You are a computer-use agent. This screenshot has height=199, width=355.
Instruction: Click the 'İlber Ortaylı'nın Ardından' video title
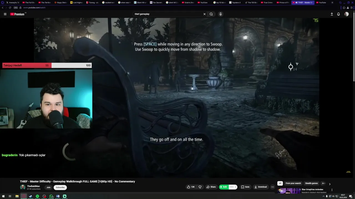[x=312, y=190]
